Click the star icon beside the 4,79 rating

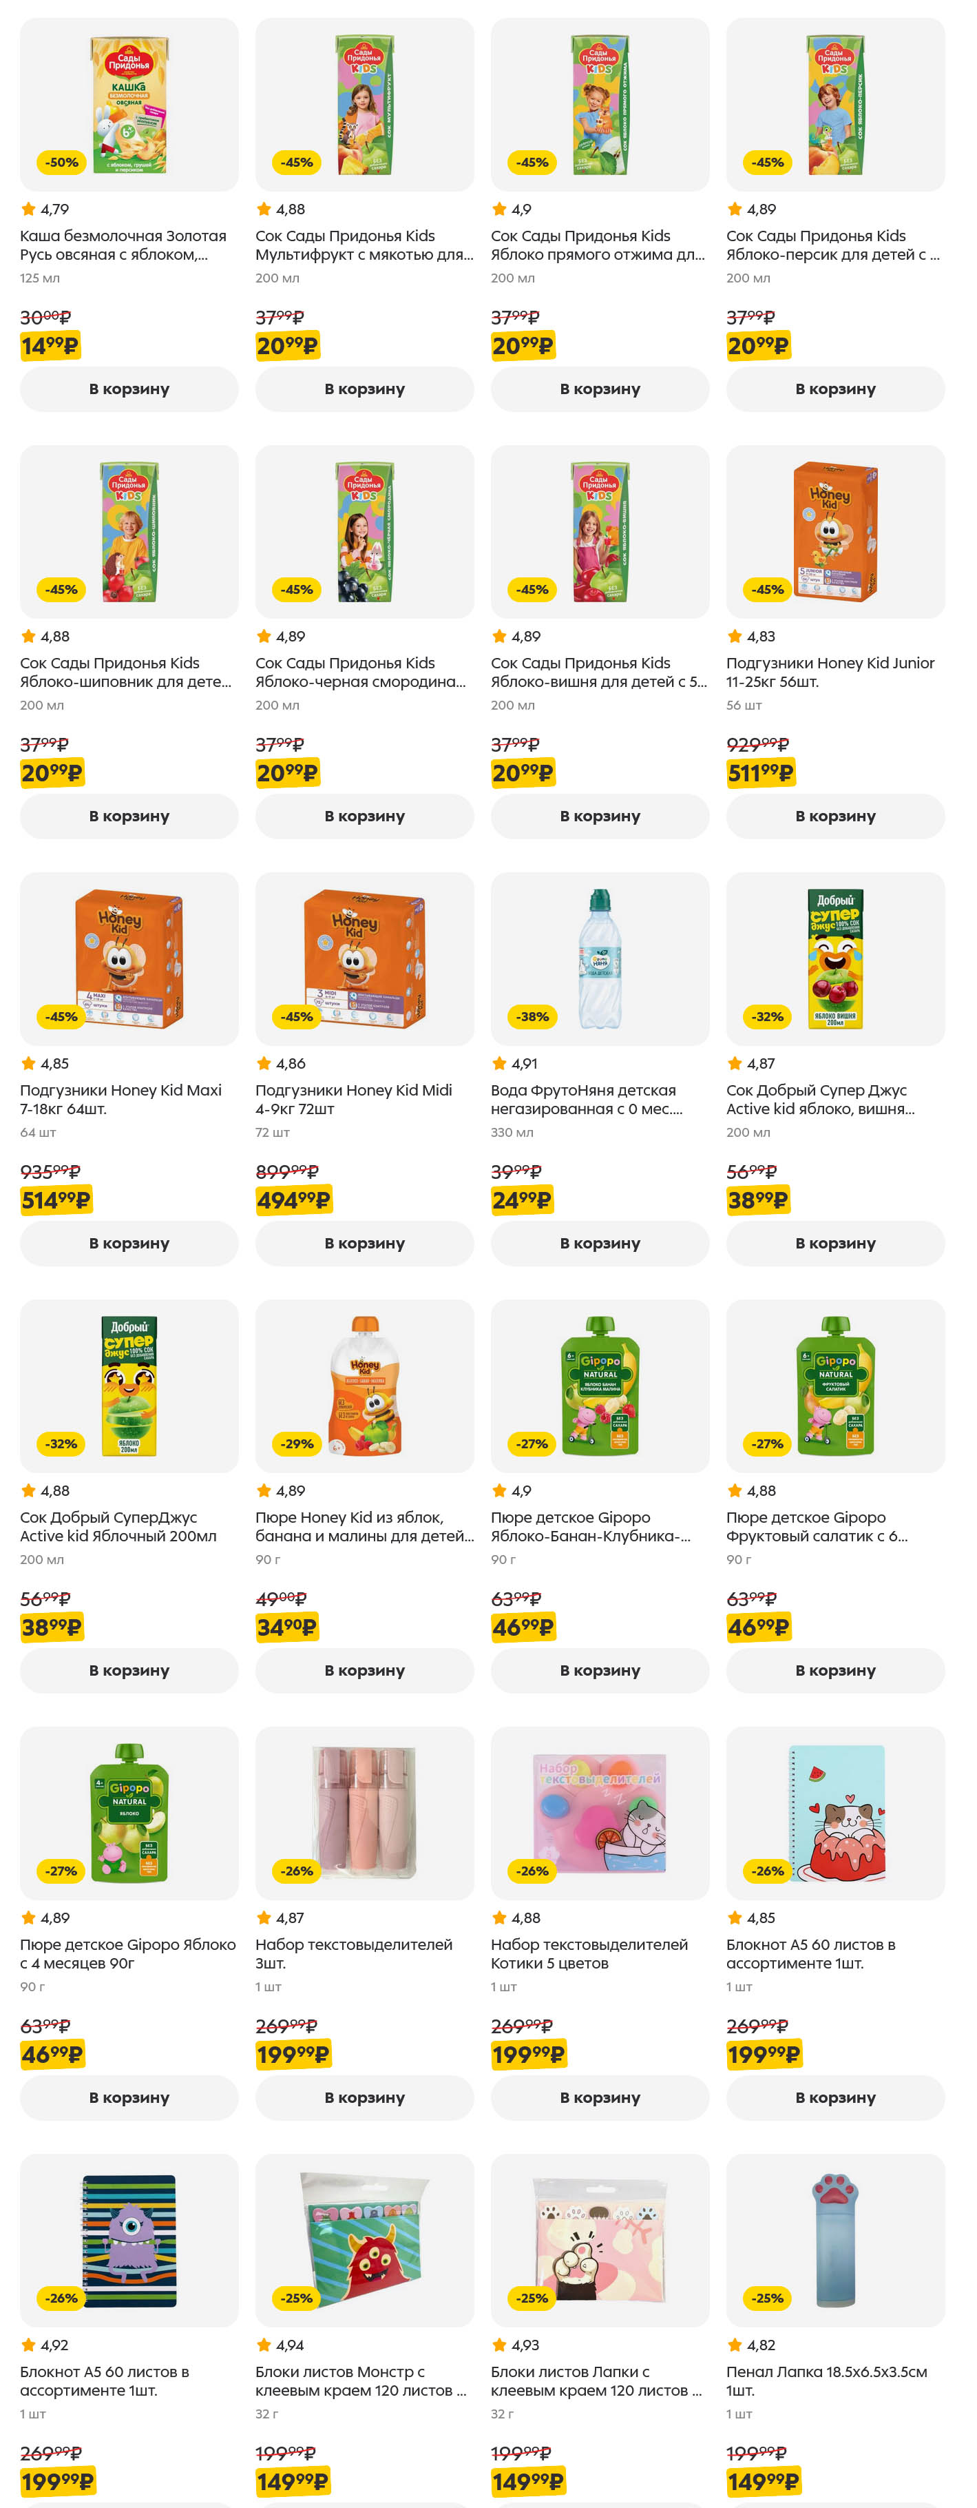pyautogui.click(x=28, y=209)
